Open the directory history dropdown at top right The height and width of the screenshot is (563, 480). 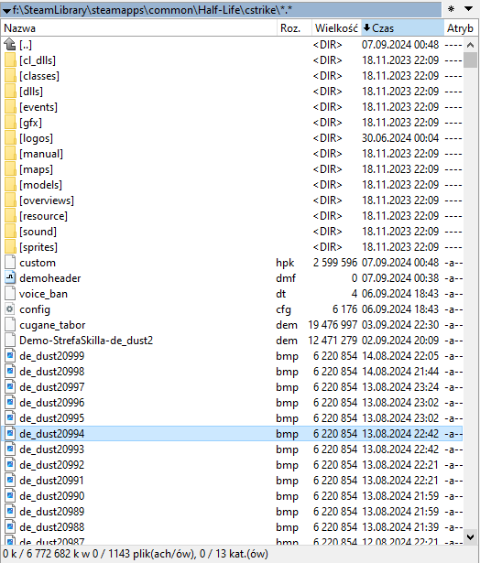(x=468, y=8)
